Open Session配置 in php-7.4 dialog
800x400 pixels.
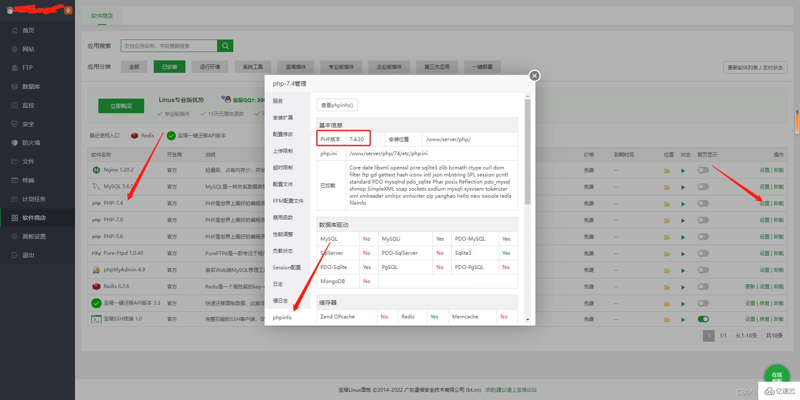(x=287, y=268)
